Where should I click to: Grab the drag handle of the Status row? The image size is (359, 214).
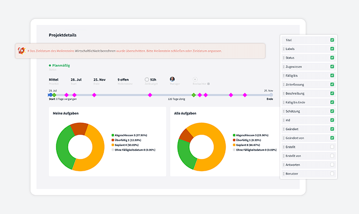click(283, 58)
